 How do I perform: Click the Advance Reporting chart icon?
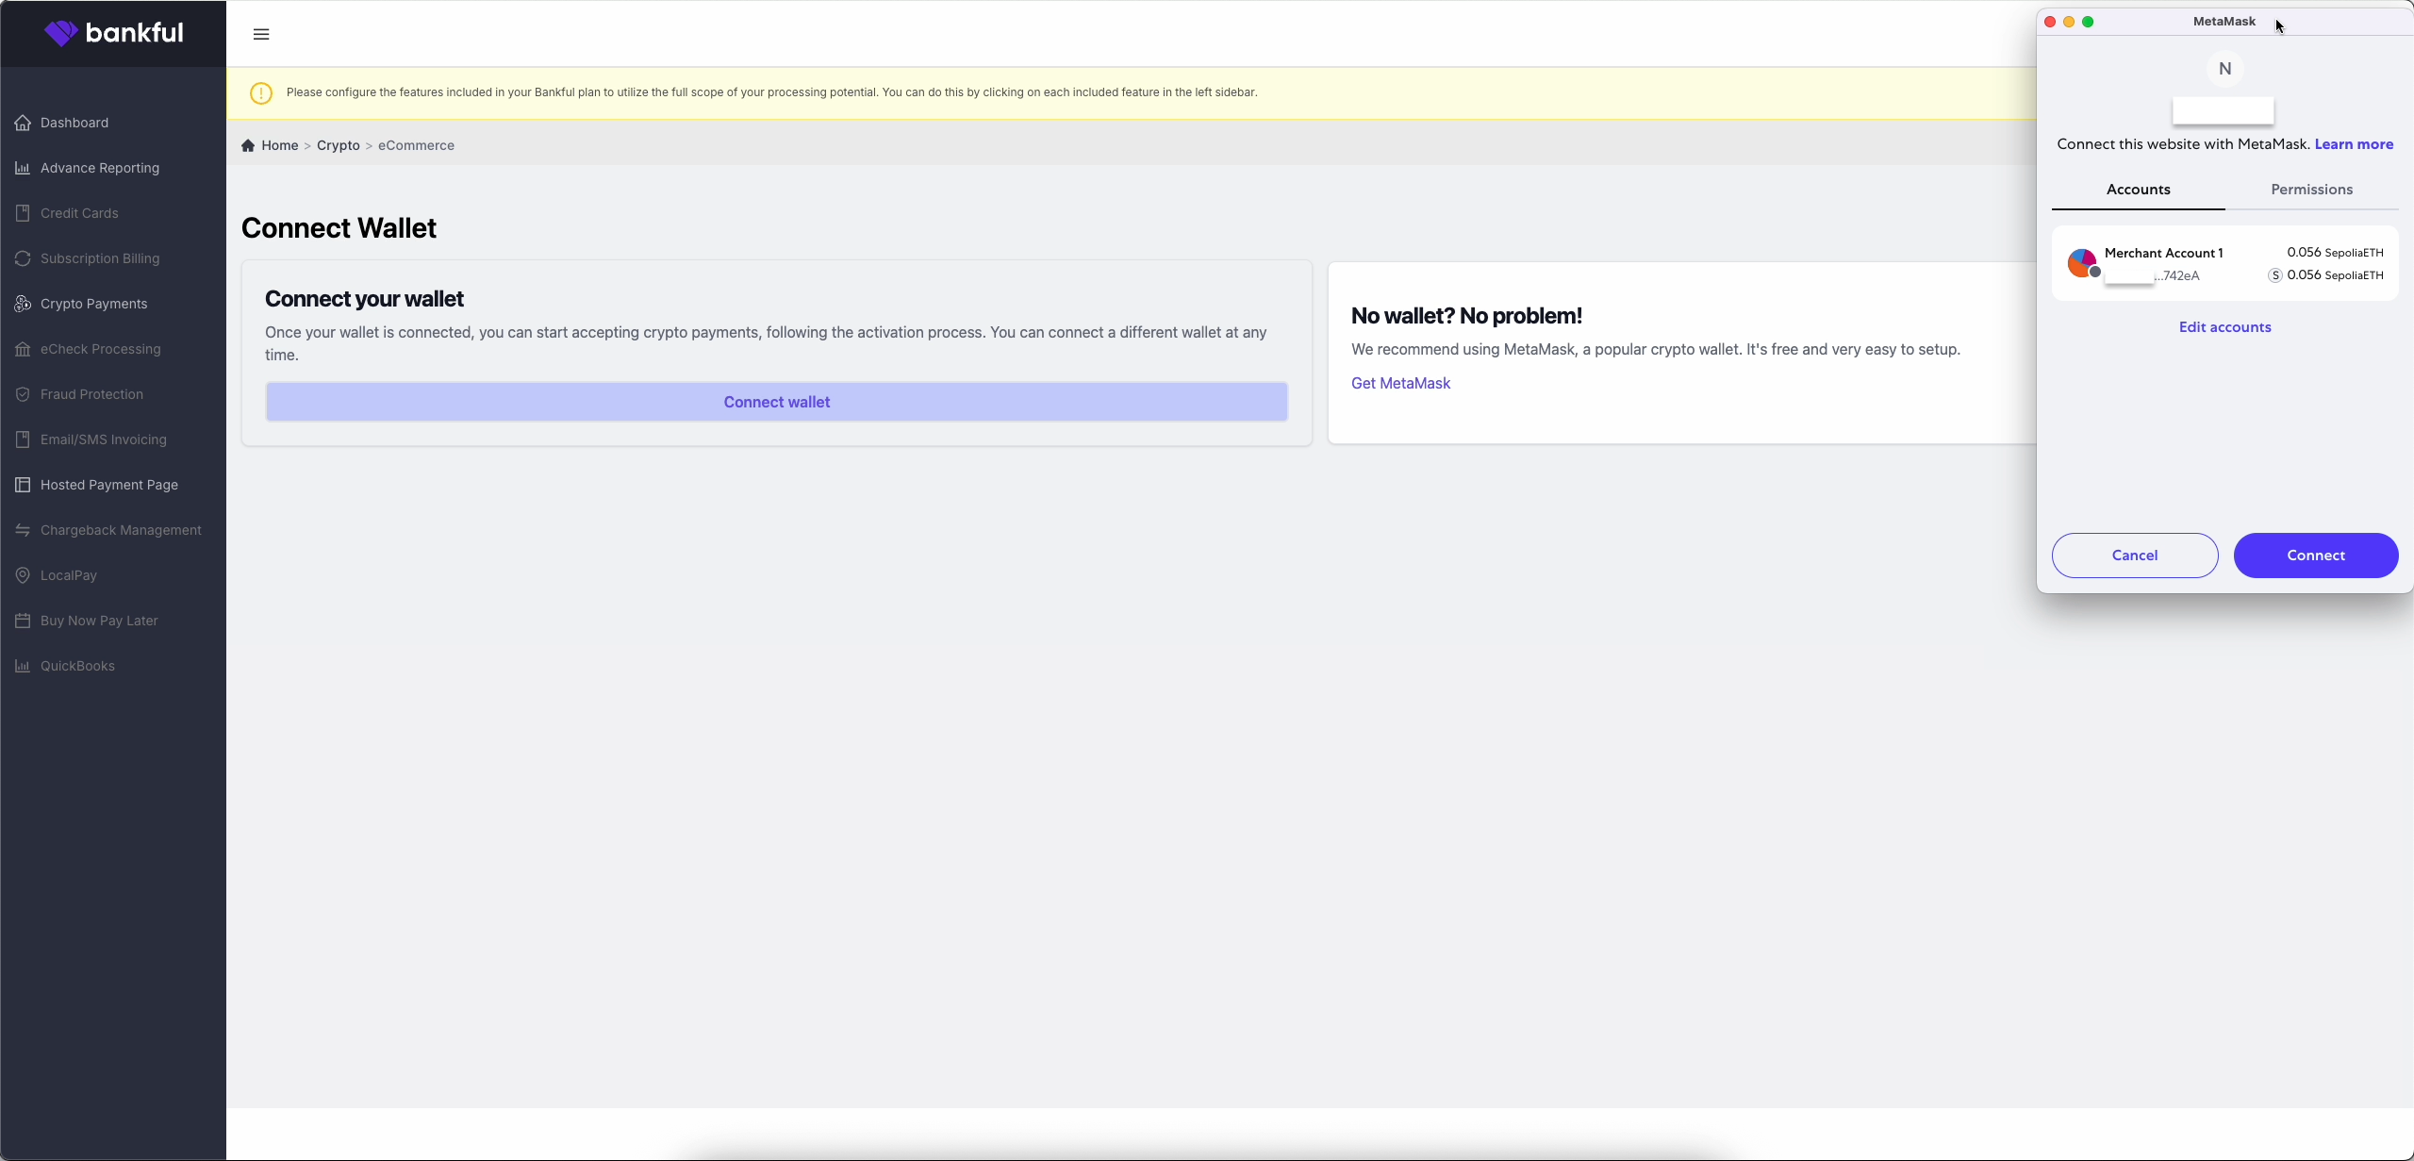tap(23, 168)
